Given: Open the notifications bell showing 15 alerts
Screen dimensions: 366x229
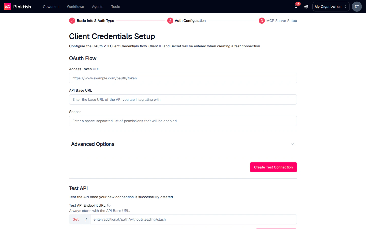Looking at the screenshot, I should pyautogui.click(x=296, y=7).
